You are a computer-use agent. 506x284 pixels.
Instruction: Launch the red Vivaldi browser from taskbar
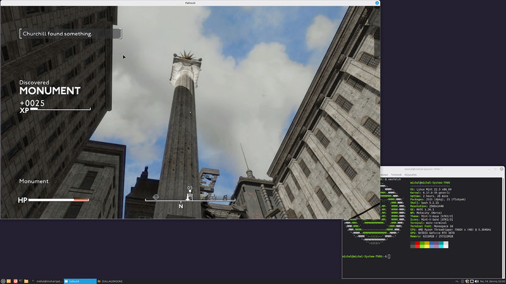tap(15, 281)
